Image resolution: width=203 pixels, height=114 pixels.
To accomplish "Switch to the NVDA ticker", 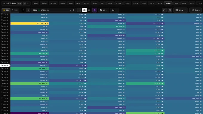I will click(x=119, y=3).
